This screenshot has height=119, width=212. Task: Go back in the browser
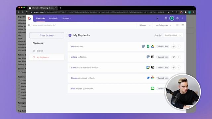(x=19, y=12)
